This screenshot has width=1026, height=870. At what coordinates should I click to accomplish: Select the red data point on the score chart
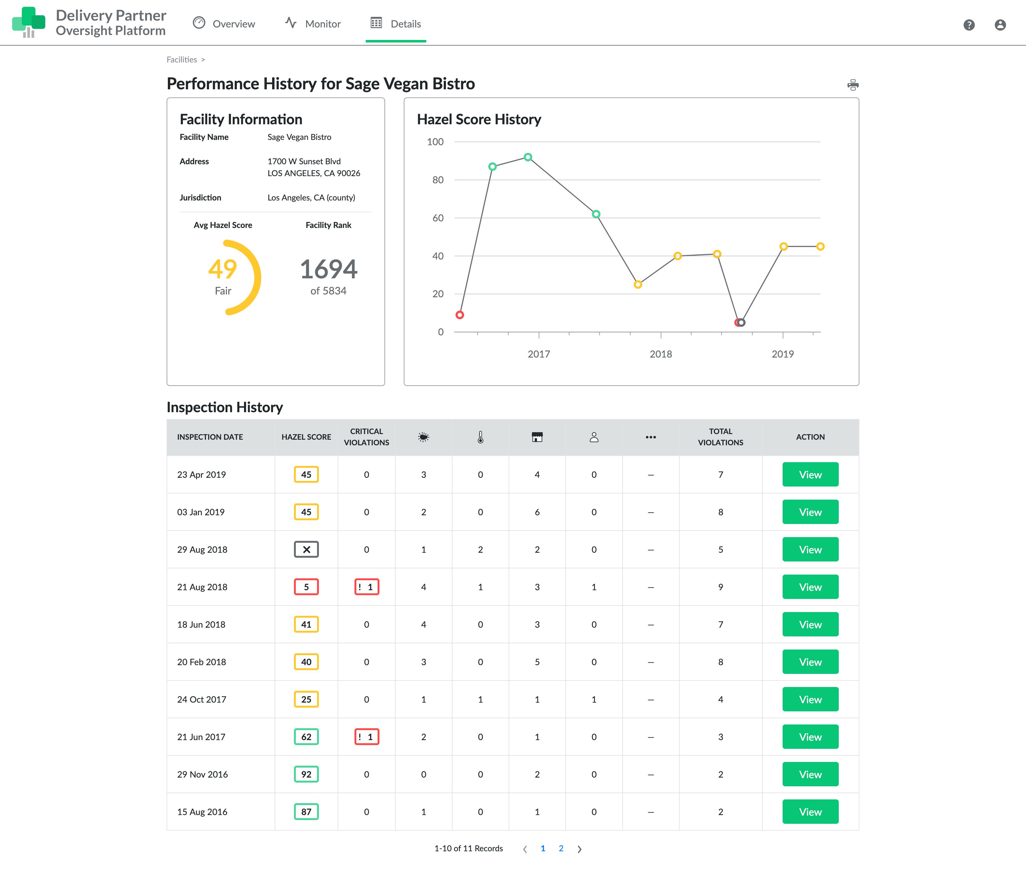[x=460, y=314]
